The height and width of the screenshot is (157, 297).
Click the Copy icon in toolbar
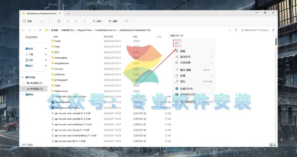pos(50,21)
